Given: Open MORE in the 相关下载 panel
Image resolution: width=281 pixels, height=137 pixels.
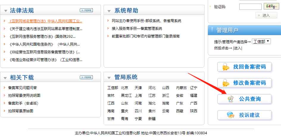Looking at the screenshot, I should pyautogui.click(x=86, y=77).
